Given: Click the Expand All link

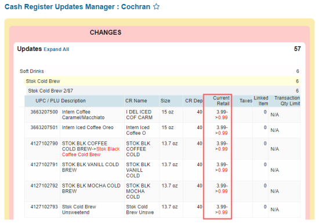Looking at the screenshot, I should [56, 49].
